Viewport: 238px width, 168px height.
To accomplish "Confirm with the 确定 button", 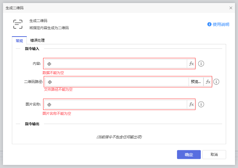I will pyautogui.click(x=189, y=155).
